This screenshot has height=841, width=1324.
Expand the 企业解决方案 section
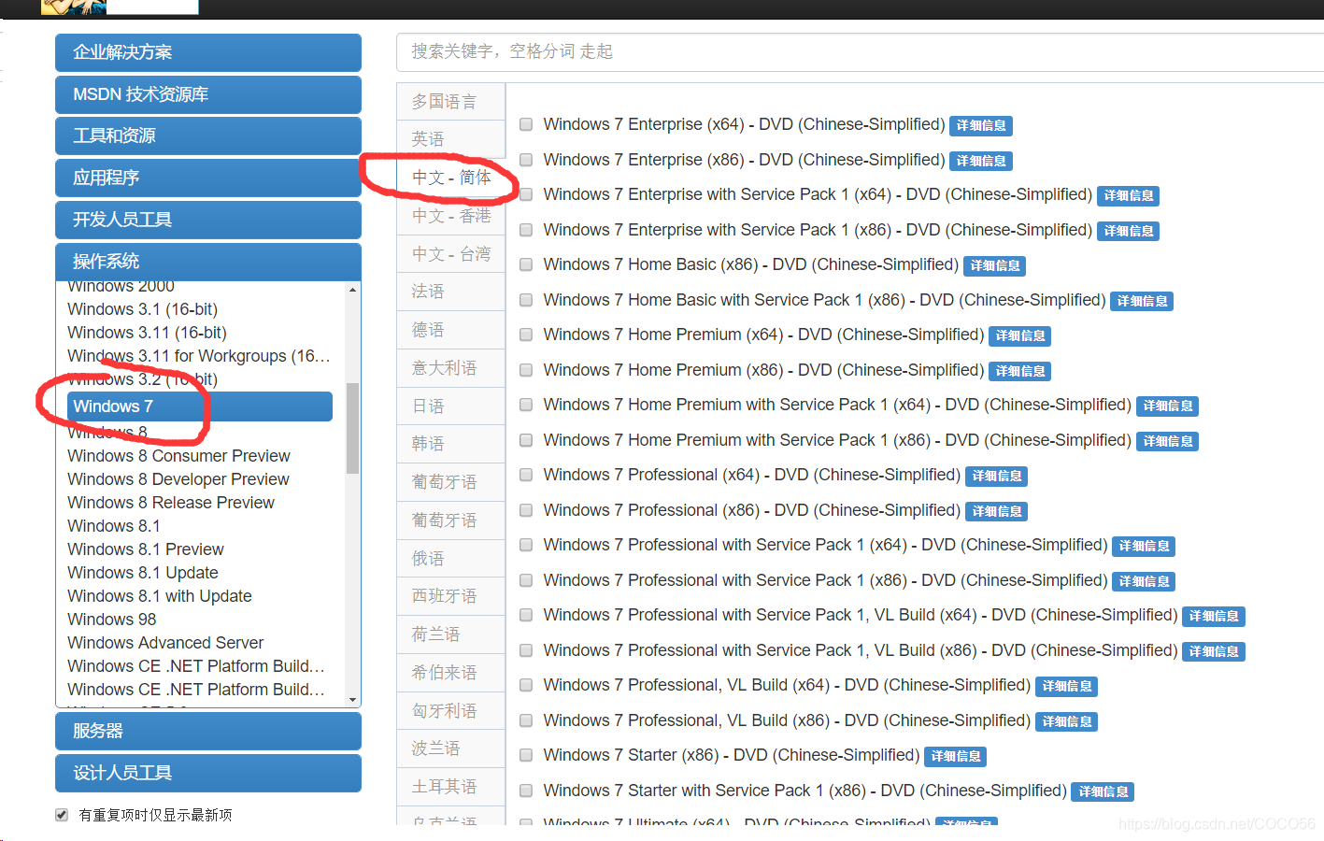[x=208, y=52]
